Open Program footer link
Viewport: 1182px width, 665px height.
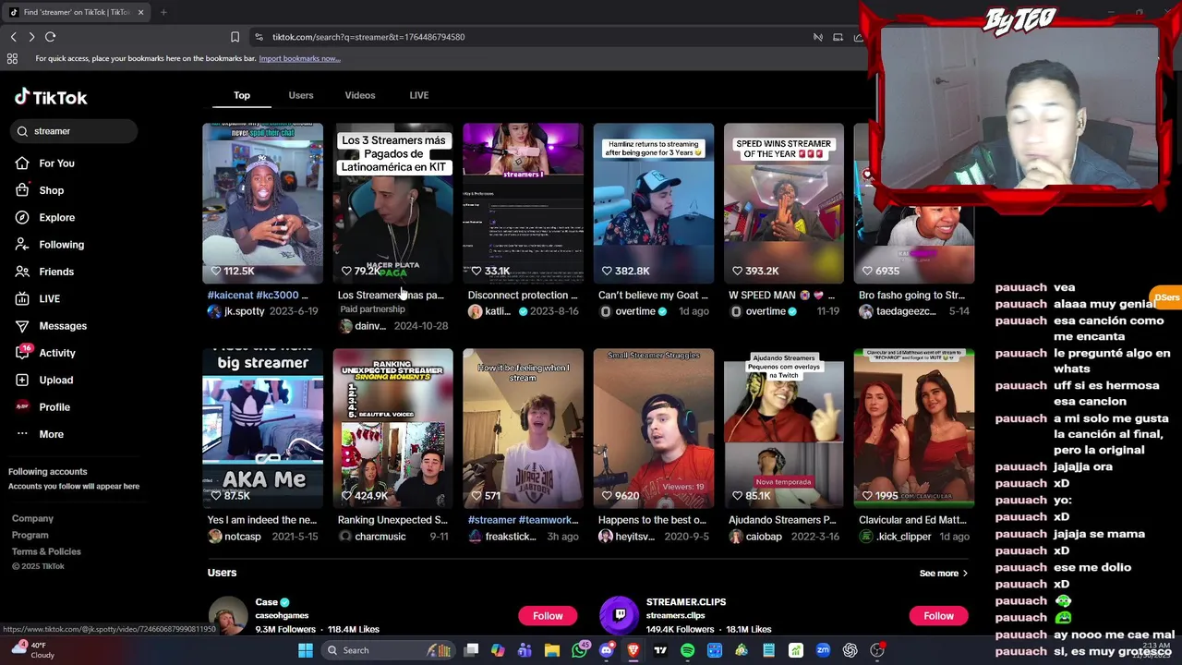30,535
